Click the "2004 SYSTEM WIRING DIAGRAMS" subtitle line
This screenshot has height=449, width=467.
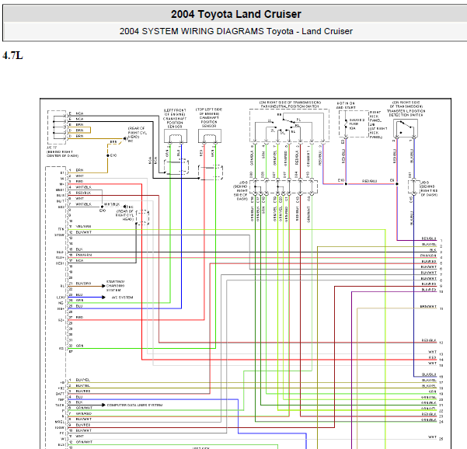(x=236, y=31)
